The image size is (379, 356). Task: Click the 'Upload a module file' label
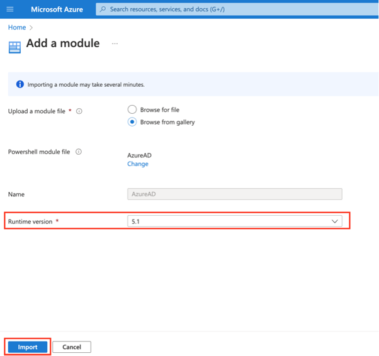point(37,111)
